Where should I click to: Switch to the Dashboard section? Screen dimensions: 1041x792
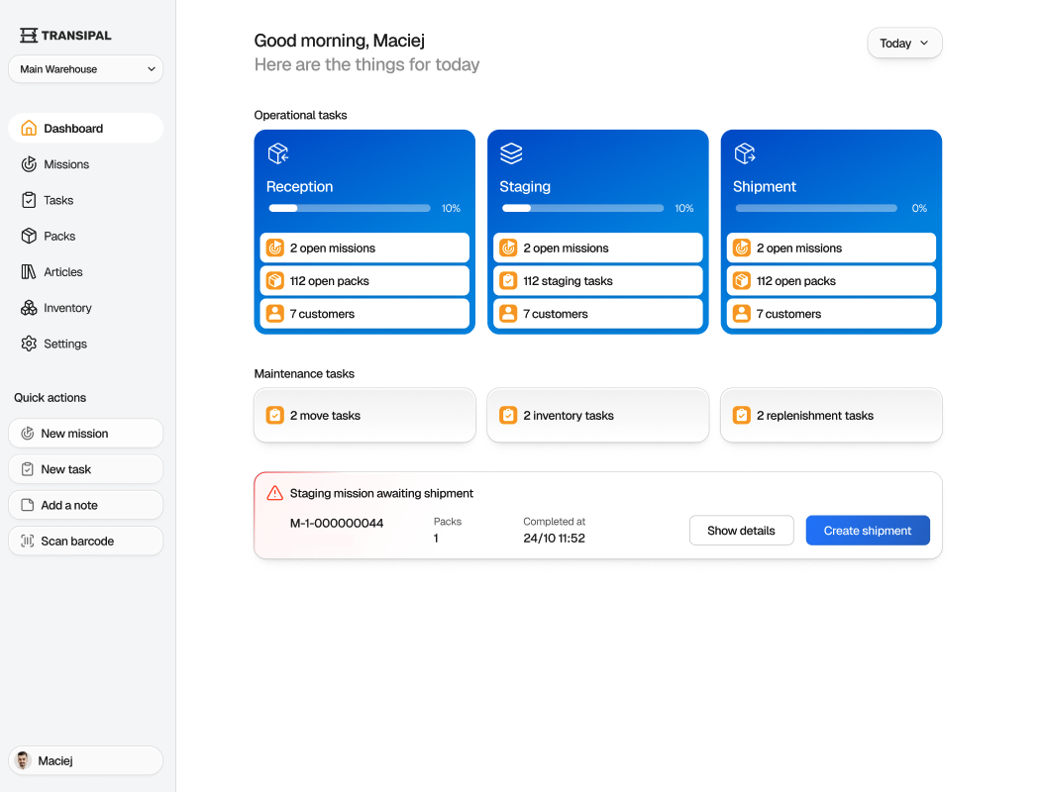coord(71,128)
